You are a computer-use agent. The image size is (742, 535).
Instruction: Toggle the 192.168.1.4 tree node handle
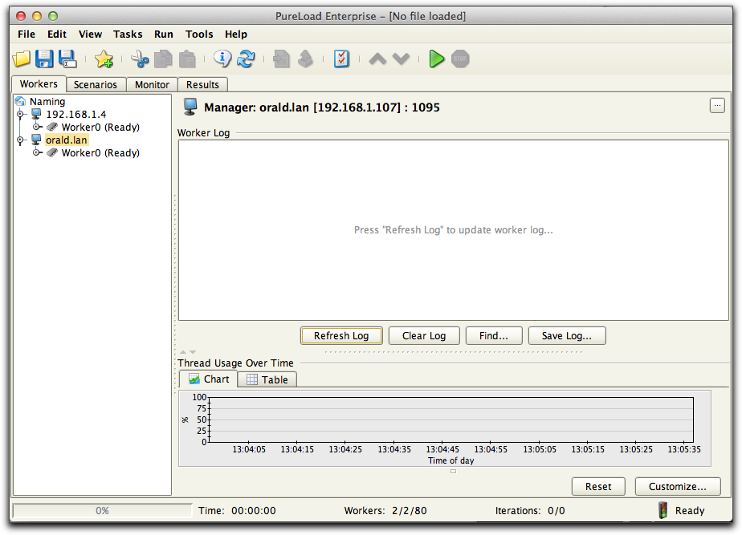pyautogui.click(x=20, y=115)
